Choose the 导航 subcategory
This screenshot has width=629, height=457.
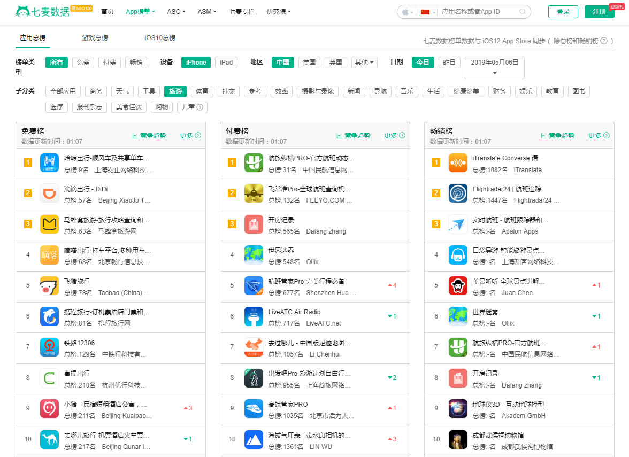pos(380,91)
